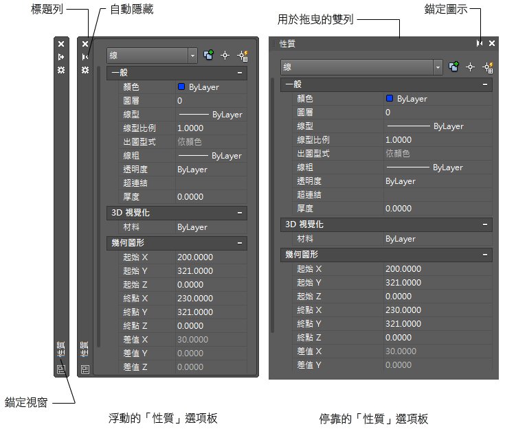Collapse the 一般 section in floating palette

240,73
